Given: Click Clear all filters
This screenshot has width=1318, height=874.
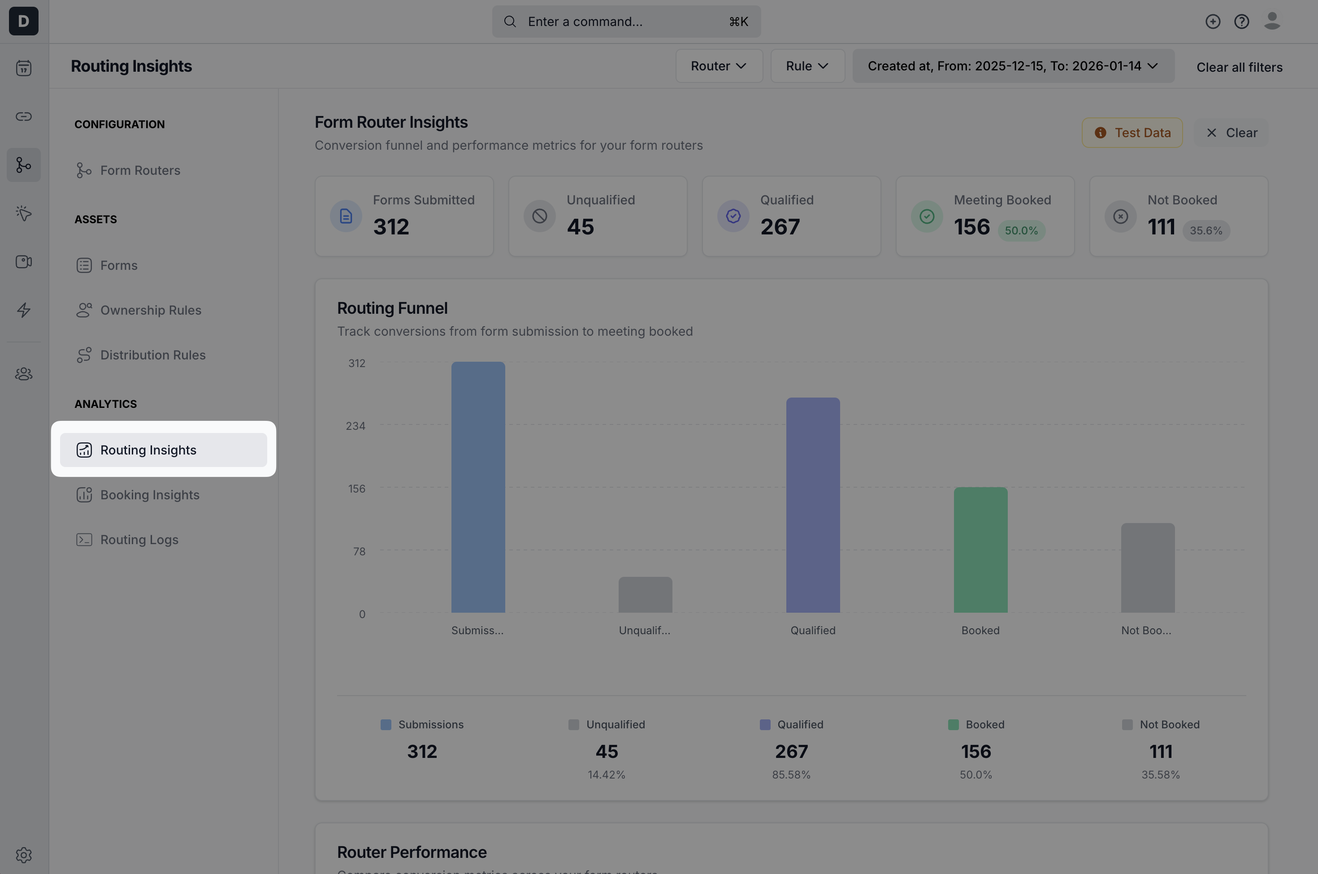Looking at the screenshot, I should 1239,67.
